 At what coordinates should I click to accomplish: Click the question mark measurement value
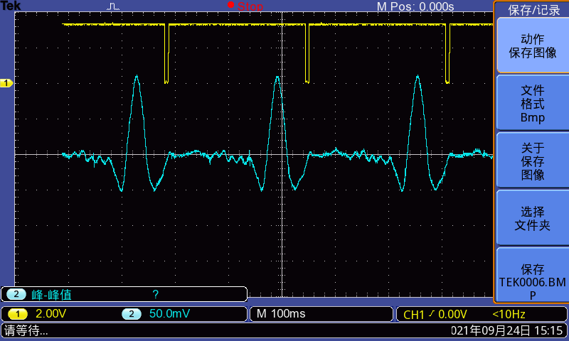(x=155, y=294)
